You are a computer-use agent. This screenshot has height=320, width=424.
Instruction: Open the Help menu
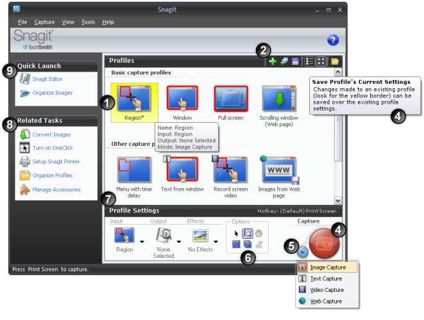click(x=108, y=22)
